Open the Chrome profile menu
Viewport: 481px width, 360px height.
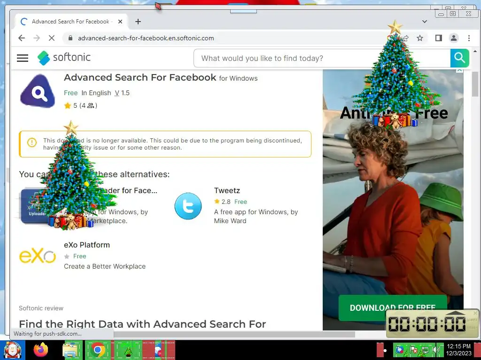(x=453, y=38)
